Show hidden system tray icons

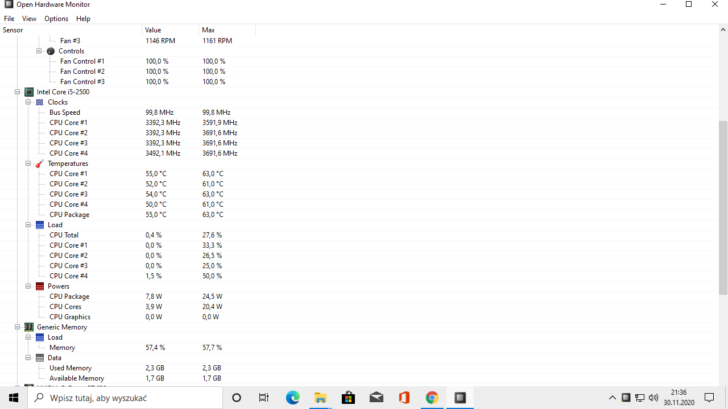613,398
